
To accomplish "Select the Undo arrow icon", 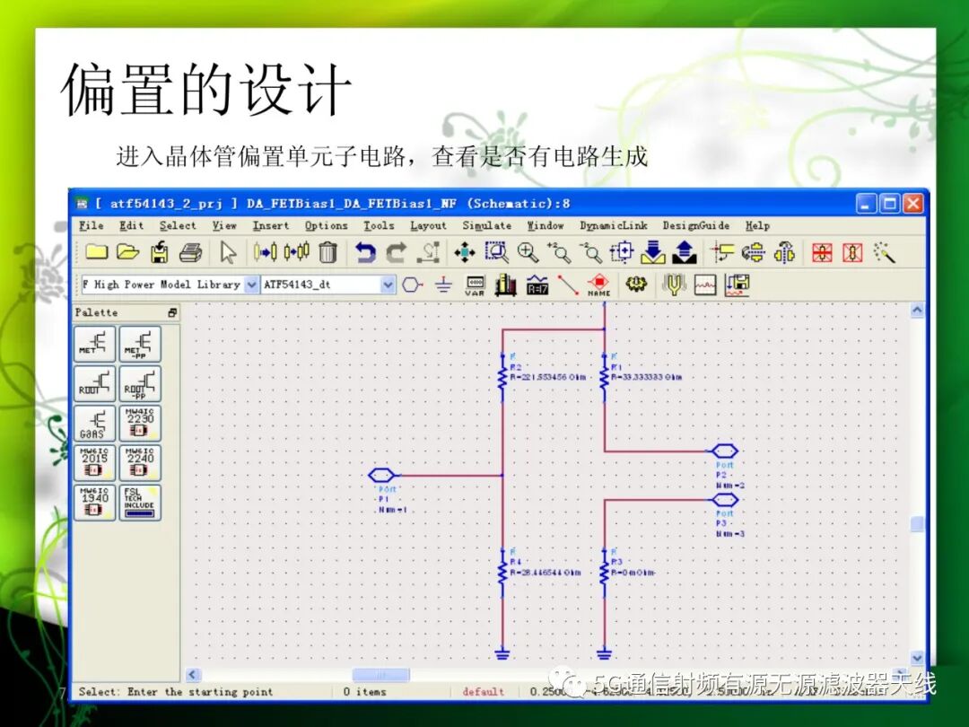I will pos(364,252).
